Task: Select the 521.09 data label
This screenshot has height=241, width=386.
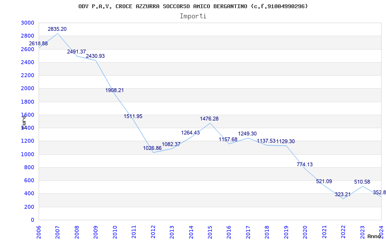Action: click(324, 182)
